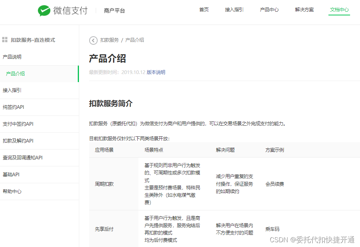Click the 场景特点 column header
This screenshot has width=360, height=247.
[x=154, y=150]
